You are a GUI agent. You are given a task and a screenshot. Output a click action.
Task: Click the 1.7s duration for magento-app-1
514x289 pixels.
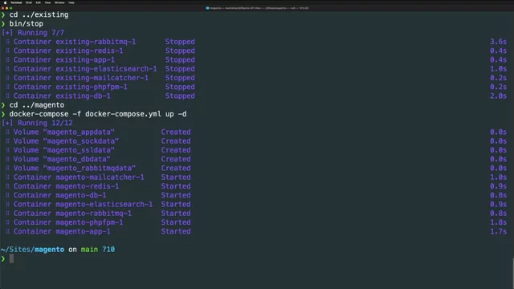tap(498, 231)
